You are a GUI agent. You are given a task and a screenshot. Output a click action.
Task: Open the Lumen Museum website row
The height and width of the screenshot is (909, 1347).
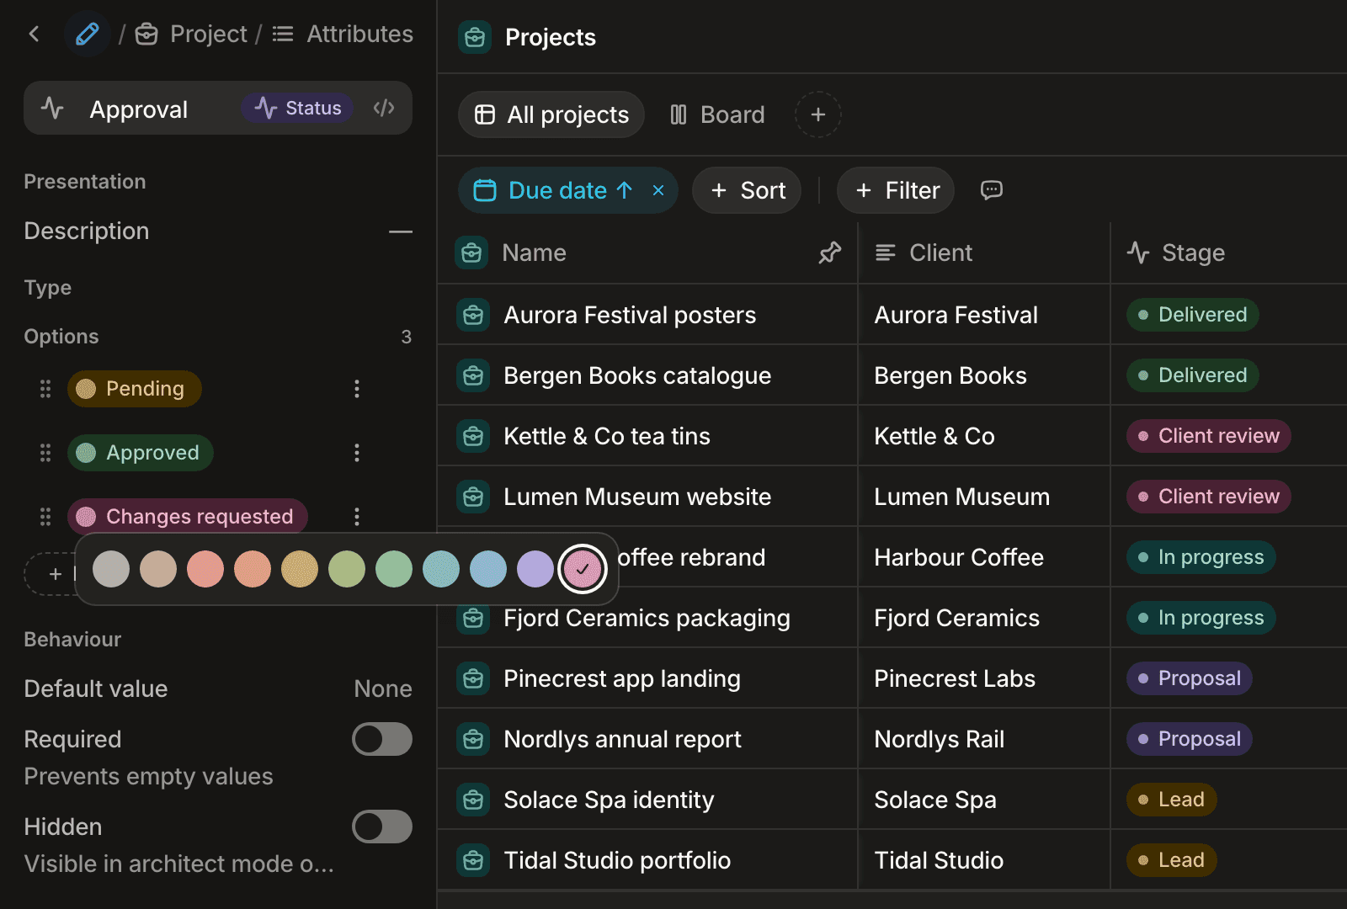(x=637, y=497)
